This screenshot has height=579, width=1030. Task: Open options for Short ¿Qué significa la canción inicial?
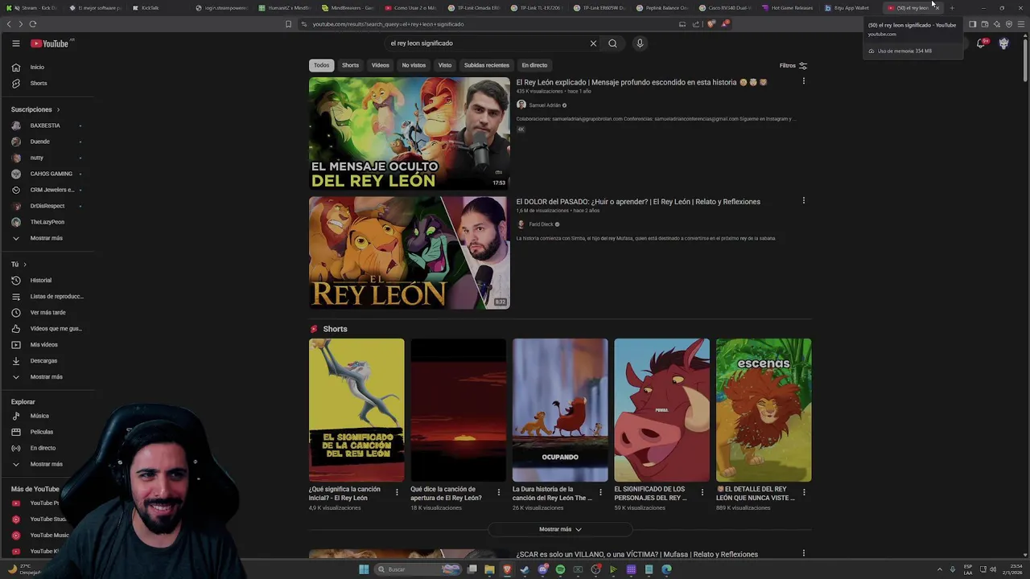coord(397,492)
